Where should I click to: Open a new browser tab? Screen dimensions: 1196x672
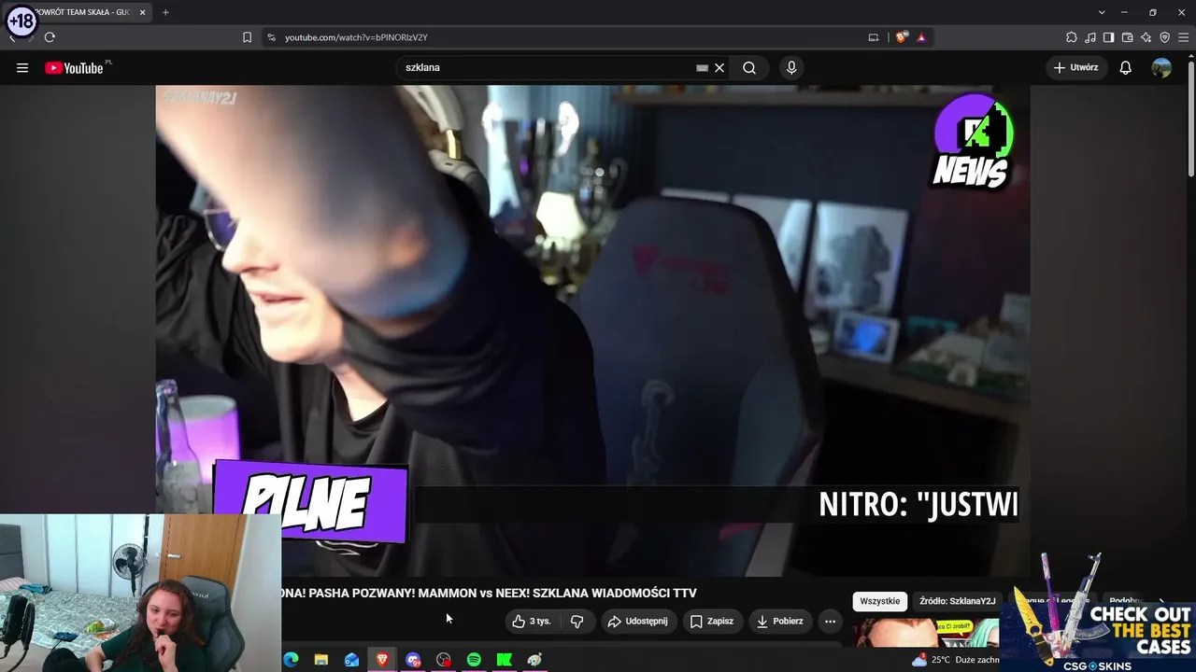[x=165, y=12]
